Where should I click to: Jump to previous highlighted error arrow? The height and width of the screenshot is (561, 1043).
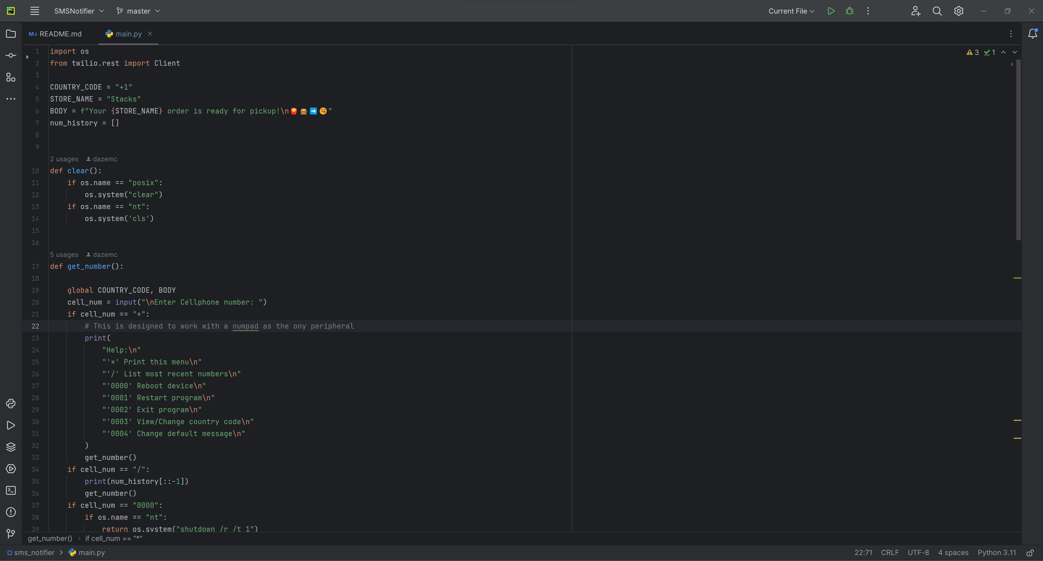pos(1003,52)
